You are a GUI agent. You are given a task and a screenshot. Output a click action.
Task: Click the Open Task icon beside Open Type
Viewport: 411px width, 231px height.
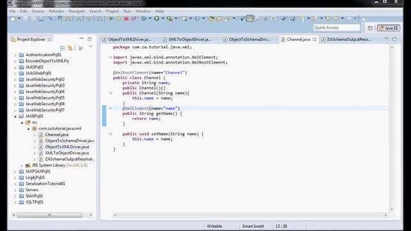219,19
